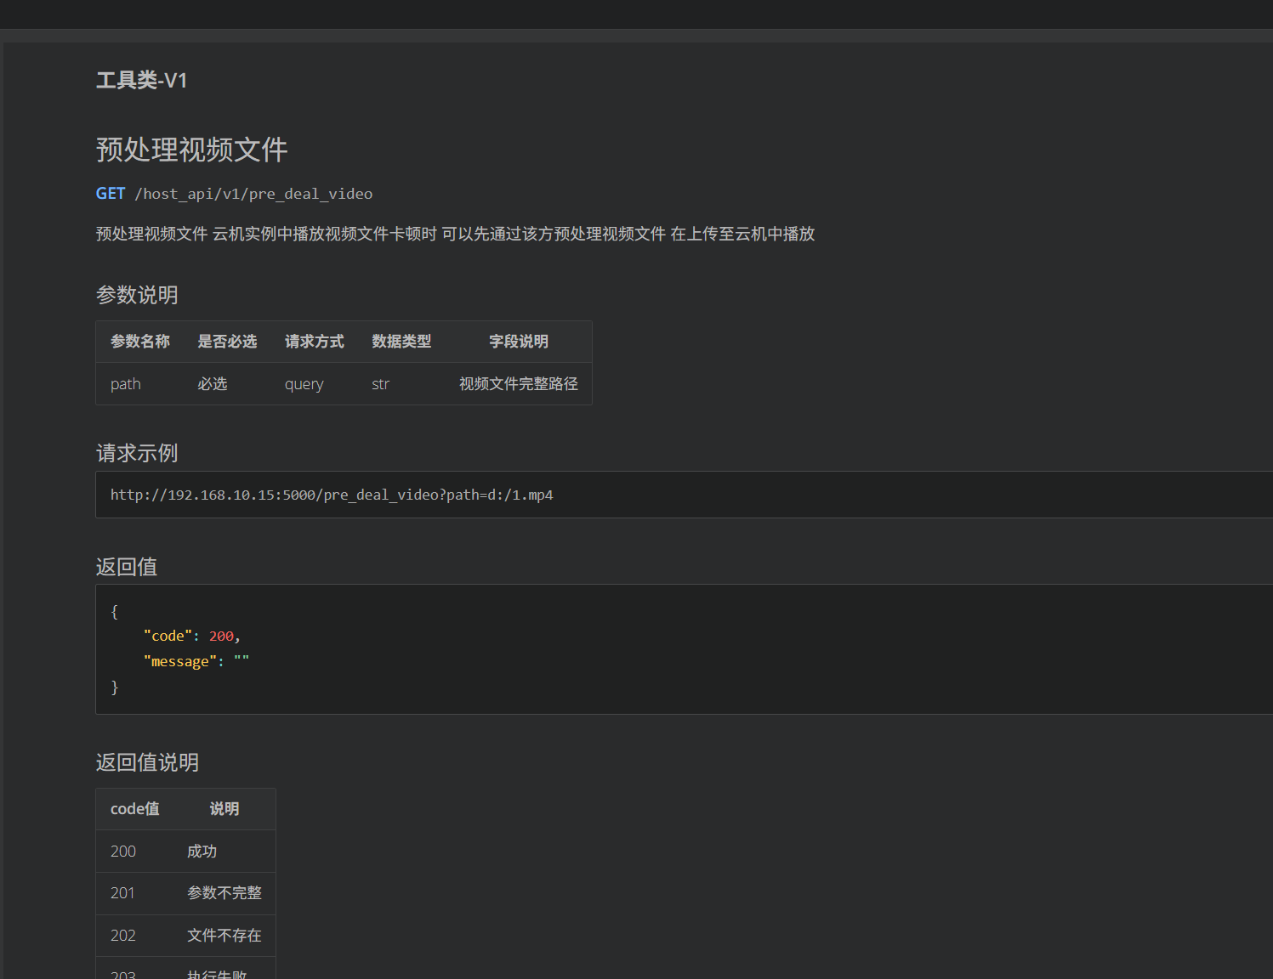The image size is (1273, 979).
Task: Select the 必选 cell in the parameter table
Action: pos(212,383)
